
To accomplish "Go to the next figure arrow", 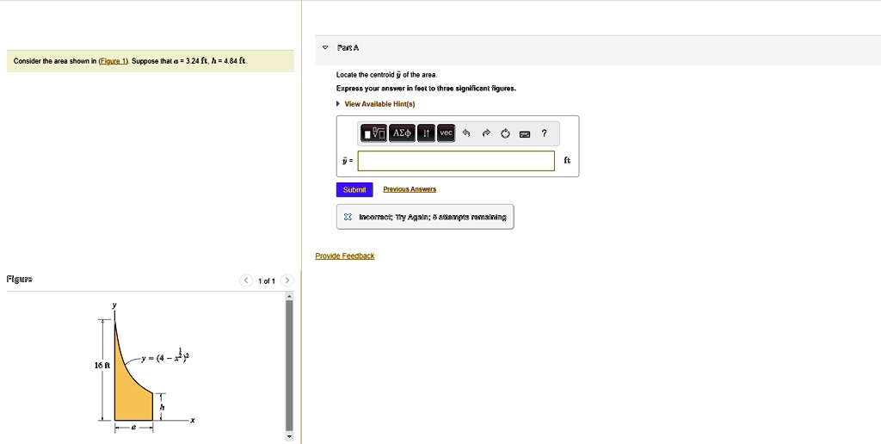I will click(287, 281).
